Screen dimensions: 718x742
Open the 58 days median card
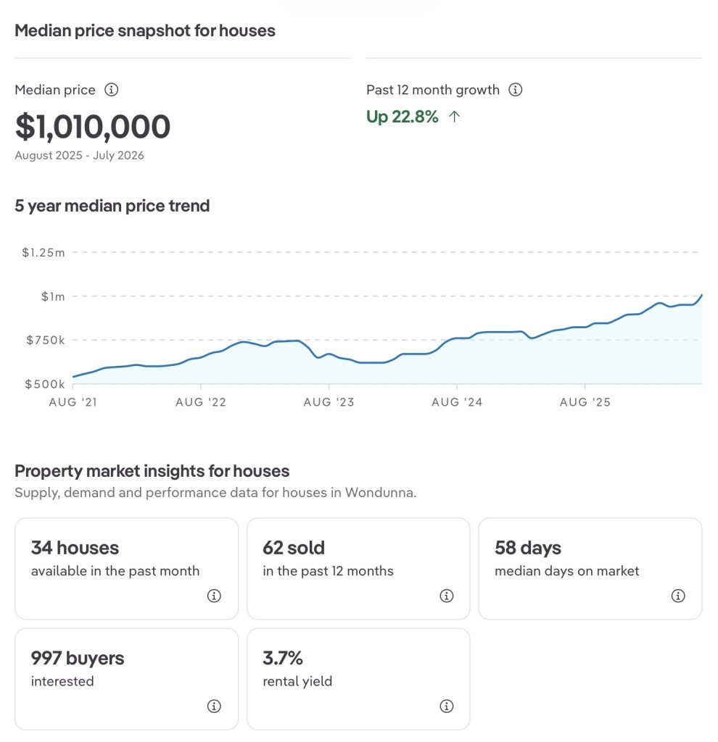590,568
